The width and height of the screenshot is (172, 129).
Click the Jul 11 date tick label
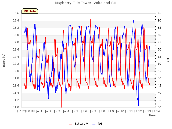pos(129,111)
